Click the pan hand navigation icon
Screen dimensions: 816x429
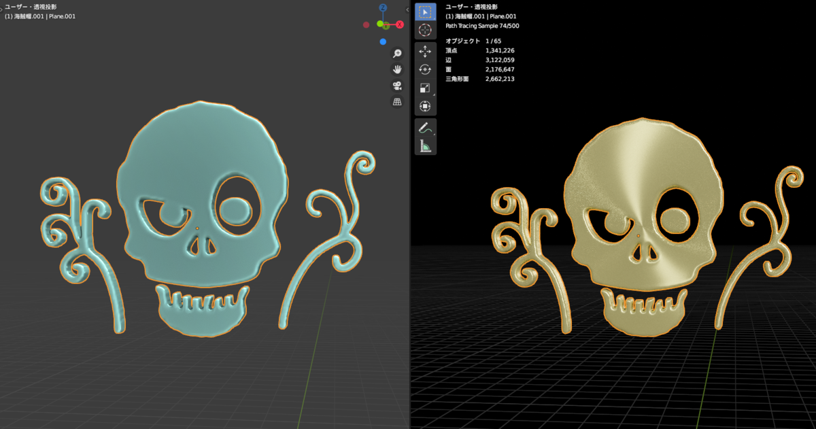click(397, 69)
